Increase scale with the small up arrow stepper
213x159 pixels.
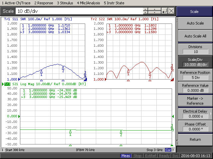145,9
